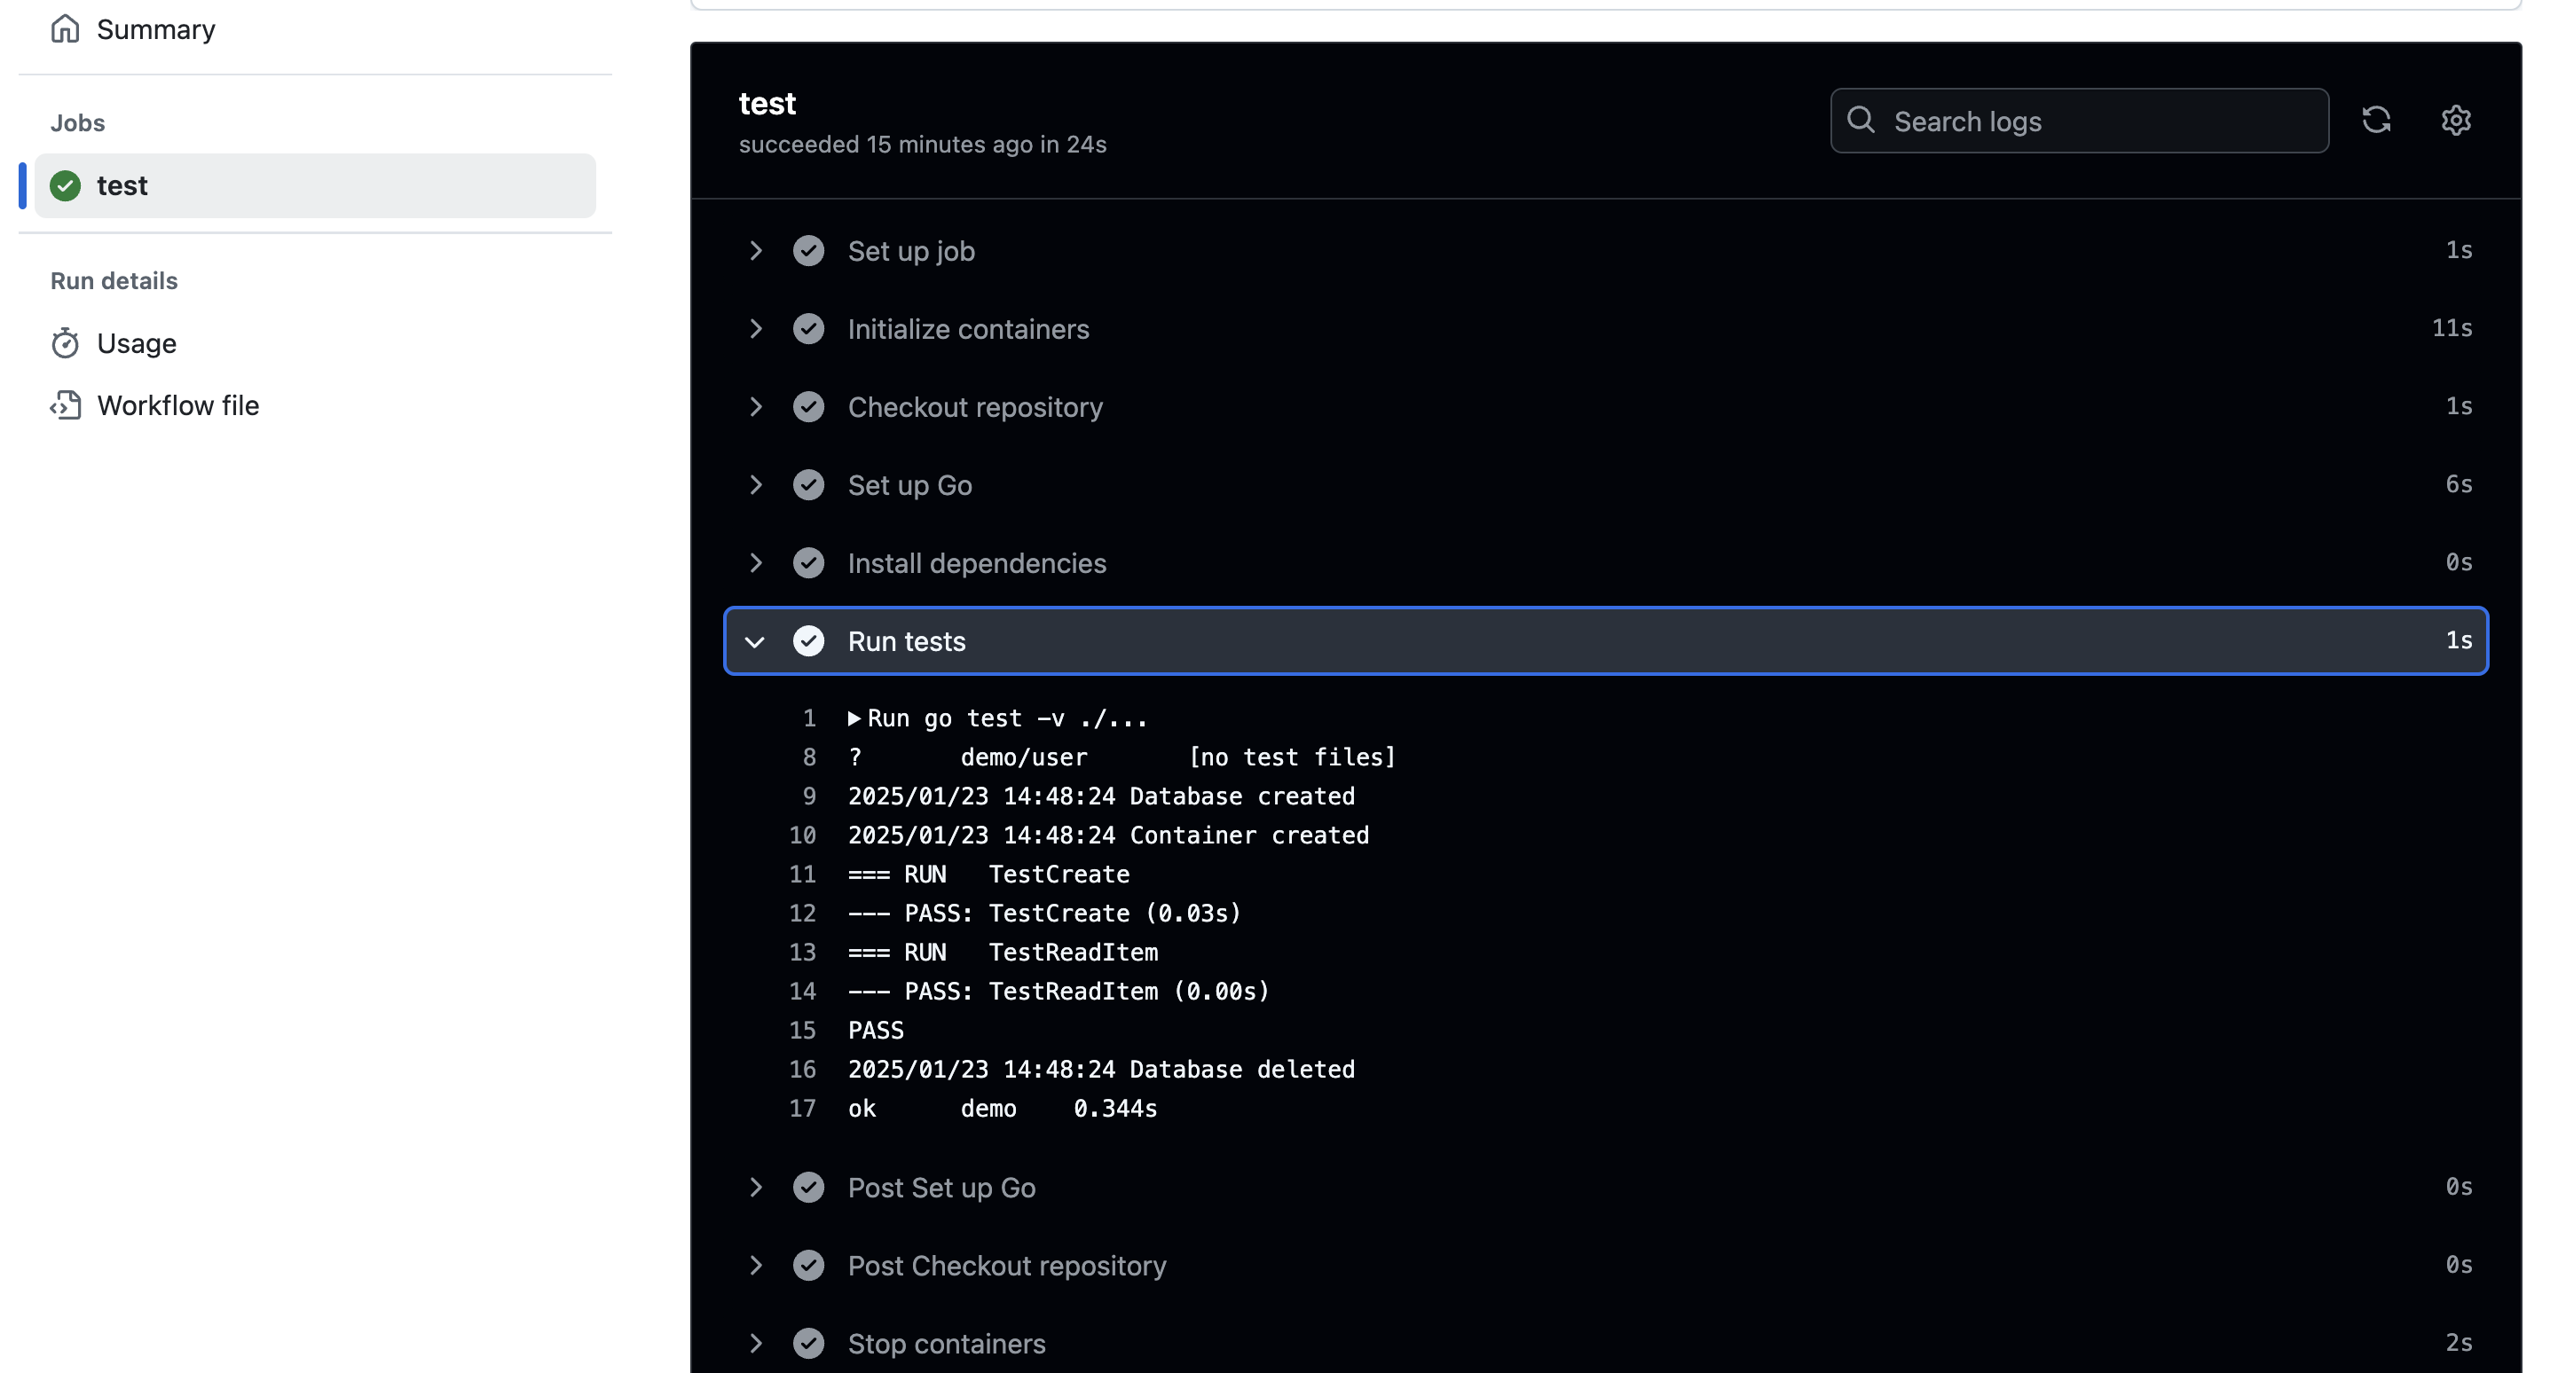Image resolution: width=2550 pixels, height=1373 pixels.
Task: Open the Summary page
Action: tap(155, 28)
